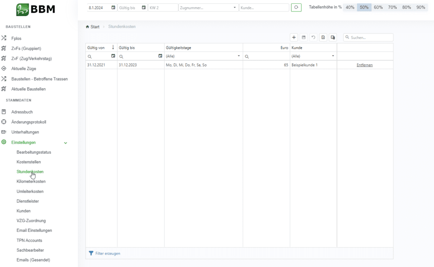Viewport: 434px width, 267px height.
Task: Expand the Gültigkeitstage filter dropdown
Action: [239, 56]
